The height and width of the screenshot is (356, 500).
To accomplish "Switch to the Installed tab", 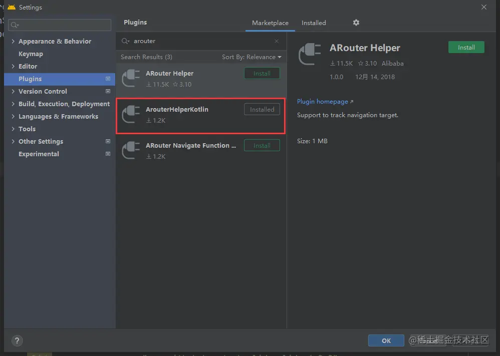I will click(314, 23).
